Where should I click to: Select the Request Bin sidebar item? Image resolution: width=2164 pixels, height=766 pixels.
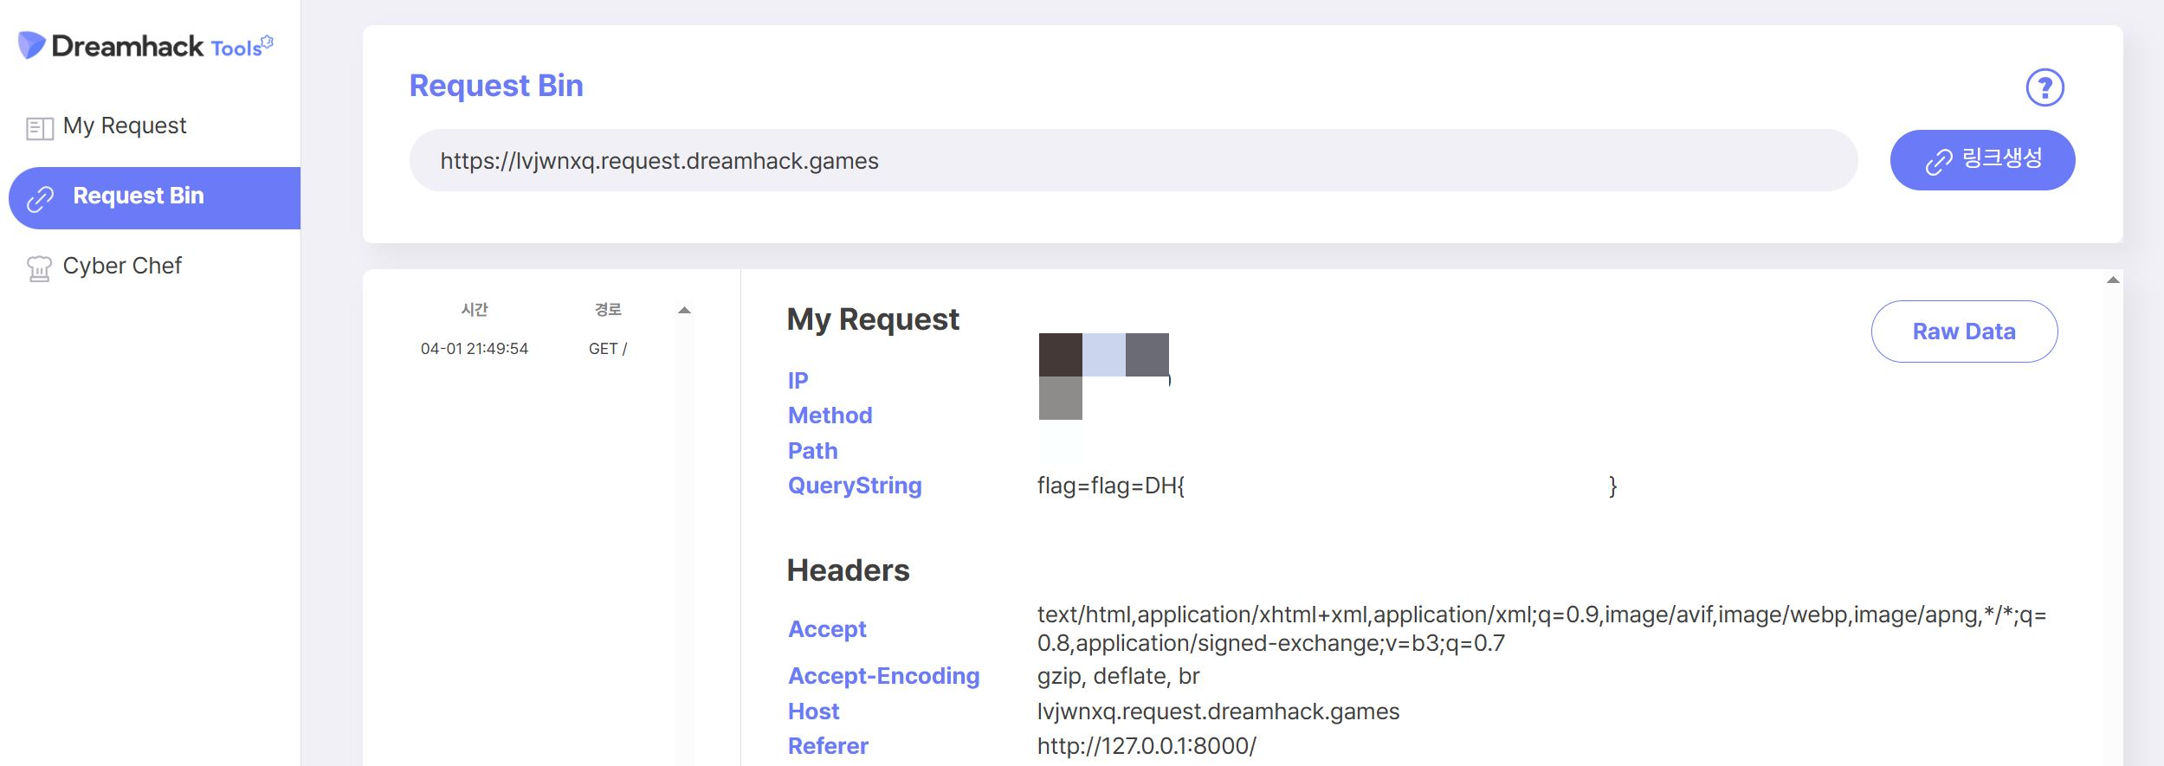click(154, 197)
